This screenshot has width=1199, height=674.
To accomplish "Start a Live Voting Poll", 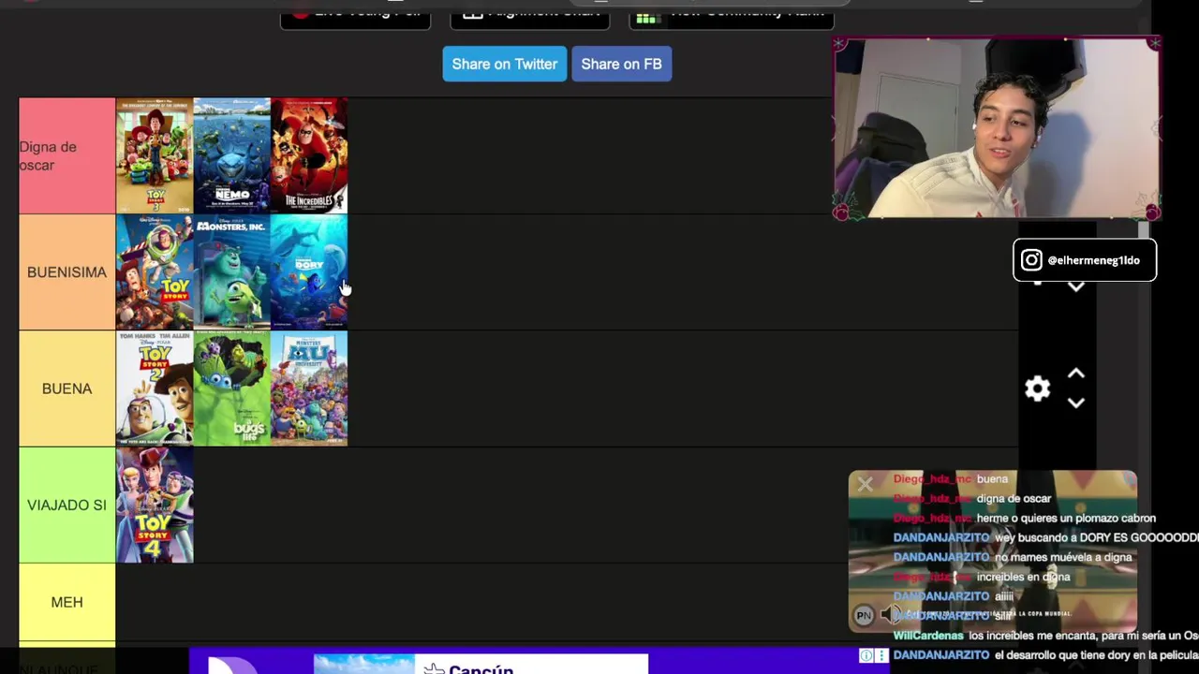I will [x=356, y=13].
